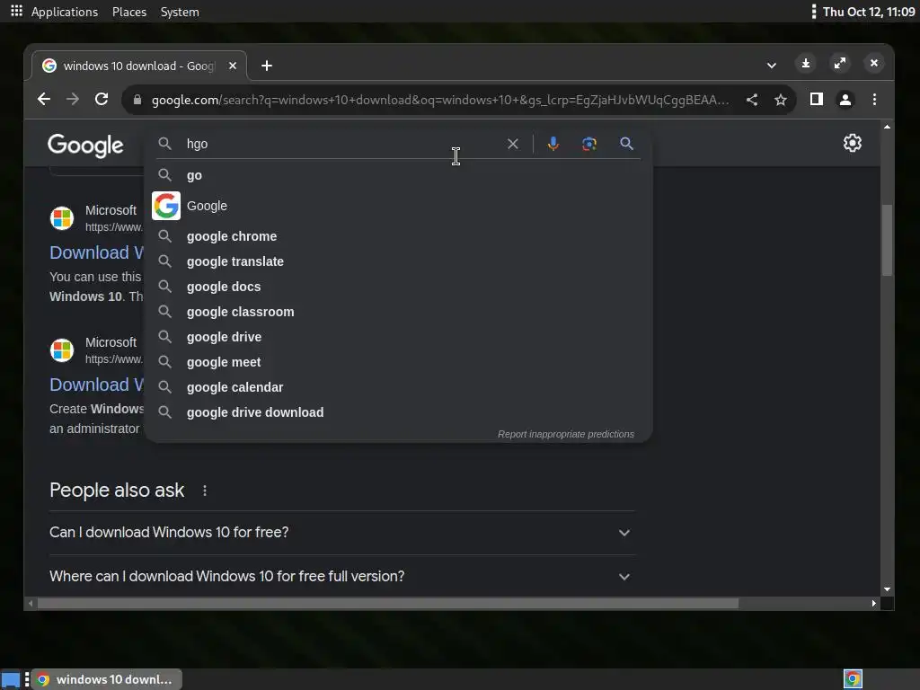Click the 'People also ask' heading
Viewport: 920px width, 690px height.
(117, 490)
